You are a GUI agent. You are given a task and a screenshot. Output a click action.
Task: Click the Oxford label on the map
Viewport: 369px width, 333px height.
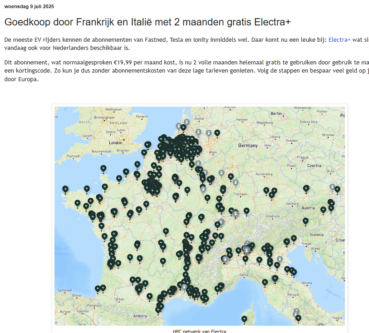coord(111,132)
